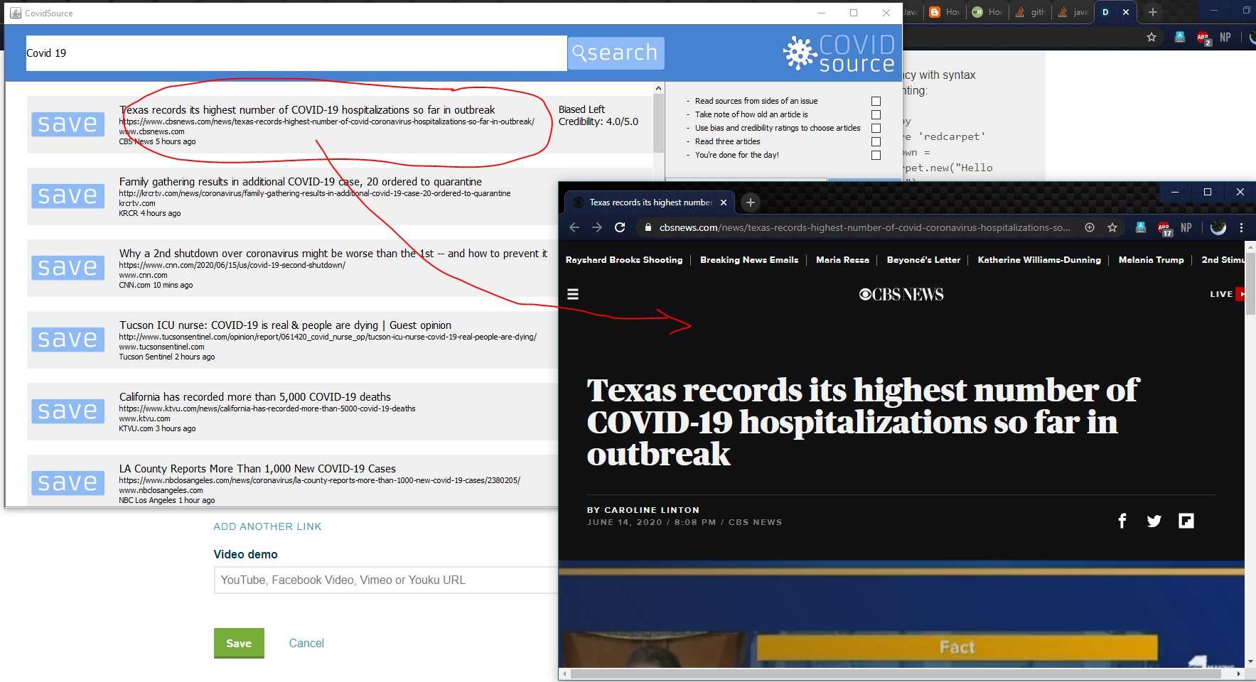The height and width of the screenshot is (682, 1256).
Task: Click the COVID source logo
Action: (x=839, y=53)
